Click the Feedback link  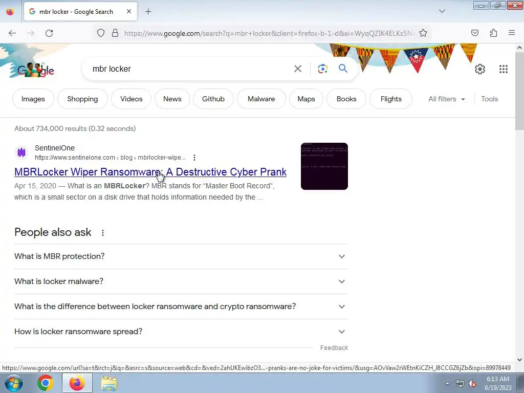click(334, 348)
